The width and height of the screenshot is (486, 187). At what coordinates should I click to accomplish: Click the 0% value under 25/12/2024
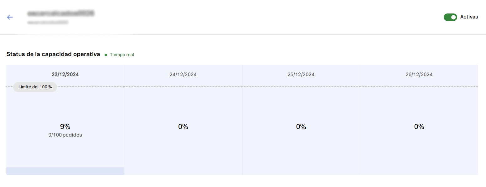(301, 127)
